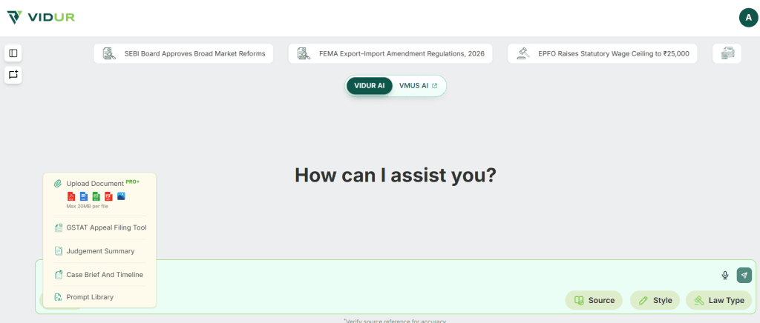Screen dimensions: 760x323
Task: Click the red PowerPoint file icon
Action: 108,196
